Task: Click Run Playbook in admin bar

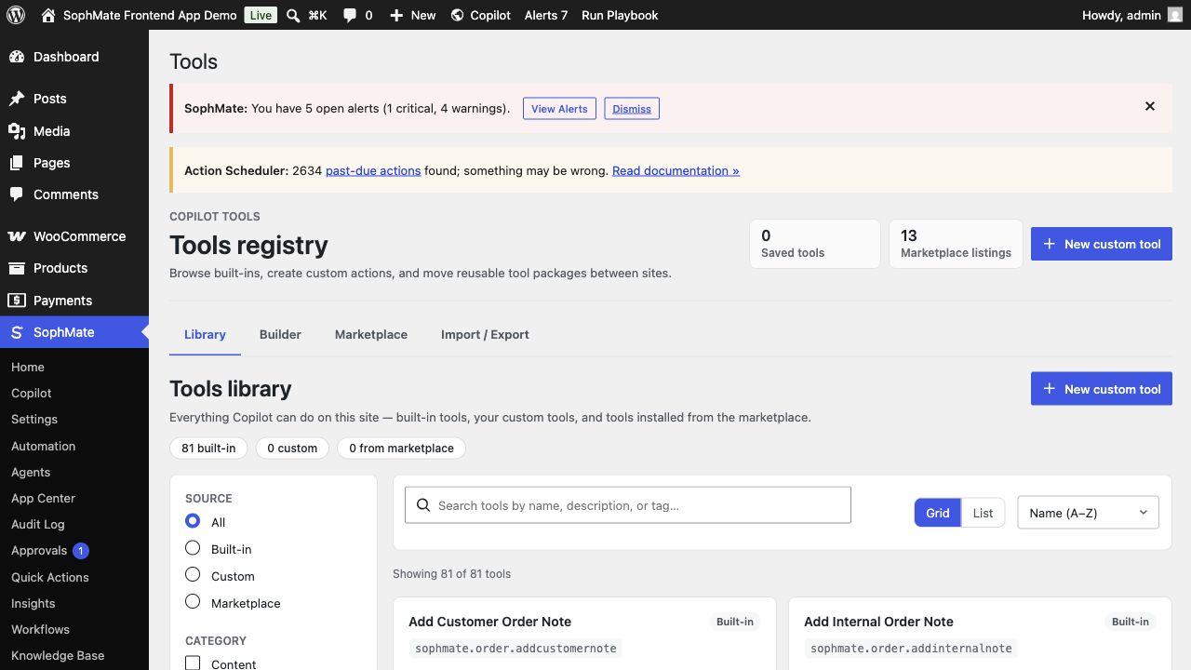Action: tap(620, 15)
